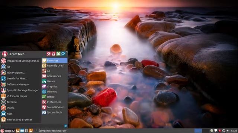Launch Pluma text editor
Viewport: 238px width, 133px height.
pos(20,108)
